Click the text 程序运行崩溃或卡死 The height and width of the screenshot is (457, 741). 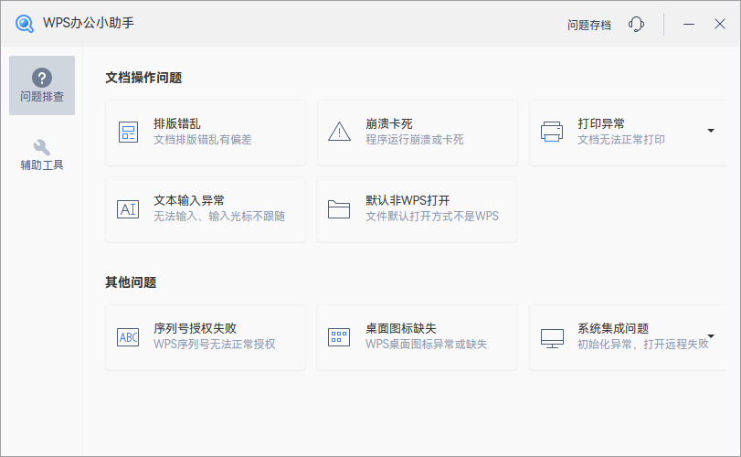pos(415,140)
